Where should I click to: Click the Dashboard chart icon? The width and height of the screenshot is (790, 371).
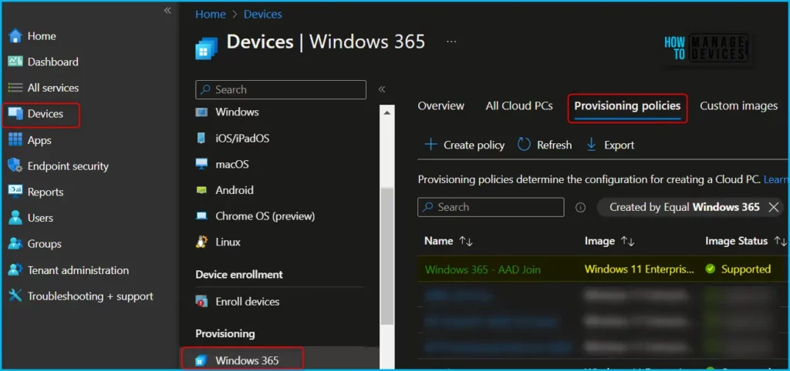(15, 62)
